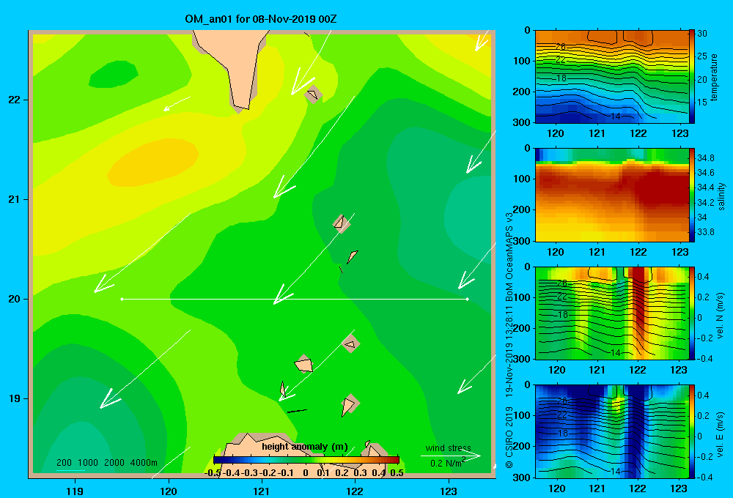Click latitude label 19 on map axis
The height and width of the screenshot is (498, 733).
[x=15, y=398]
